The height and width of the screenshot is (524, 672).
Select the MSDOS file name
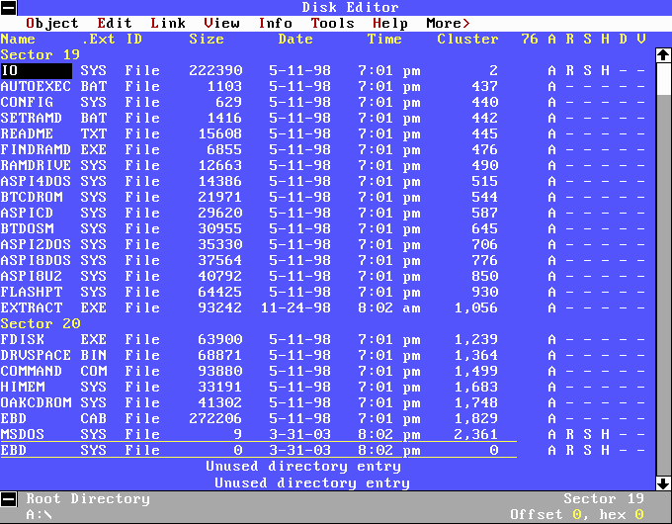pyautogui.click(x=23, y=434)
